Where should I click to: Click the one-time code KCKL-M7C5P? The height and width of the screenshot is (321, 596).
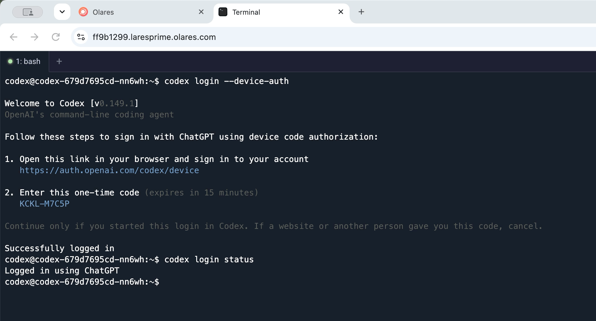pyautogui.click(x=45, y=204)
